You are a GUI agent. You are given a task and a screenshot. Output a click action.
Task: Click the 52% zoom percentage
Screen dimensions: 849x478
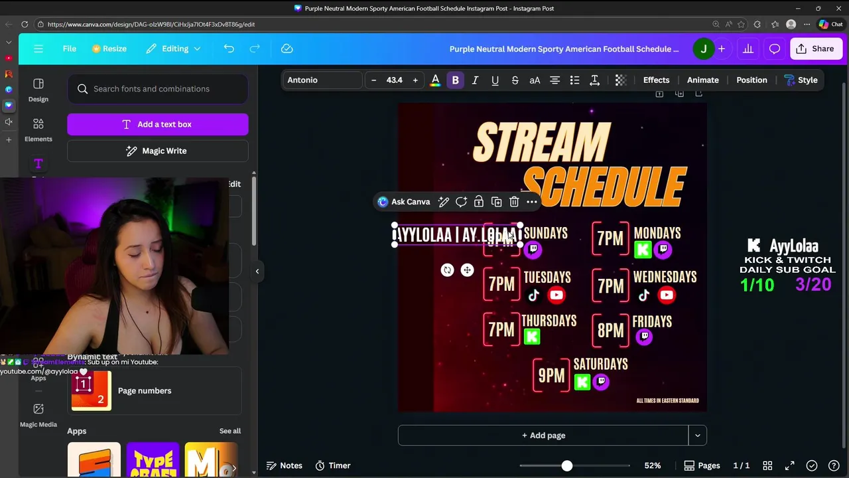click(x=653, y=465)
